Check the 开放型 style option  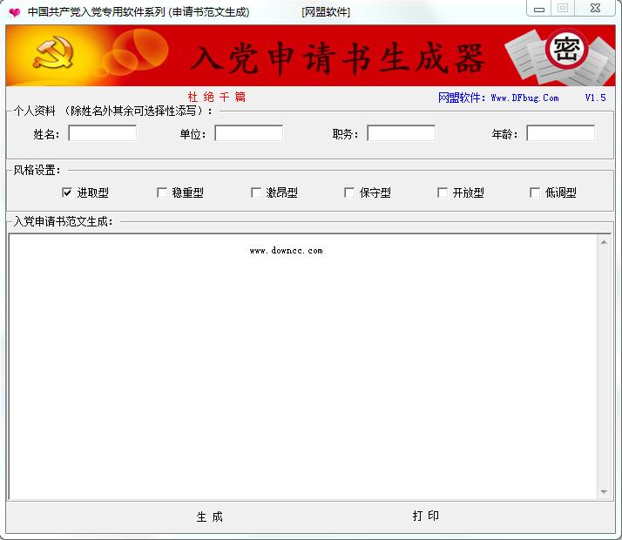point(443,192)
